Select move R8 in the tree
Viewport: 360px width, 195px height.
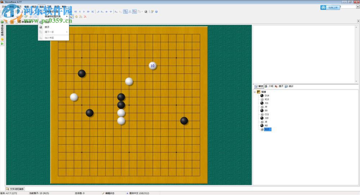(266, 125)
